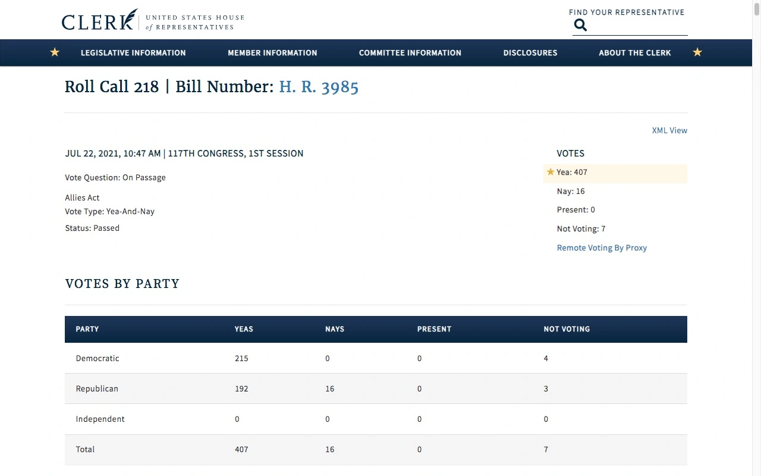Select the Present: 0 vote filter
The width and height of the screenshot is (761, 476).
point(576,209)
